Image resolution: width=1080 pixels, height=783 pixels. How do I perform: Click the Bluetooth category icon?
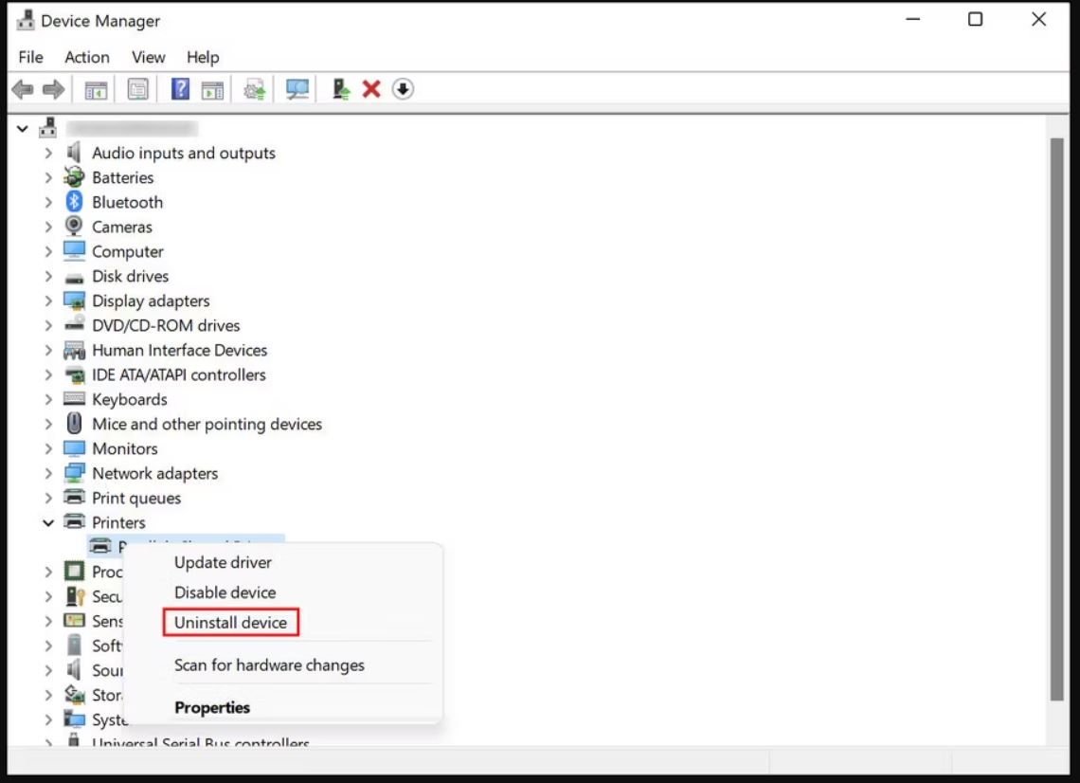pyautogui.click(x=74, y=202)
